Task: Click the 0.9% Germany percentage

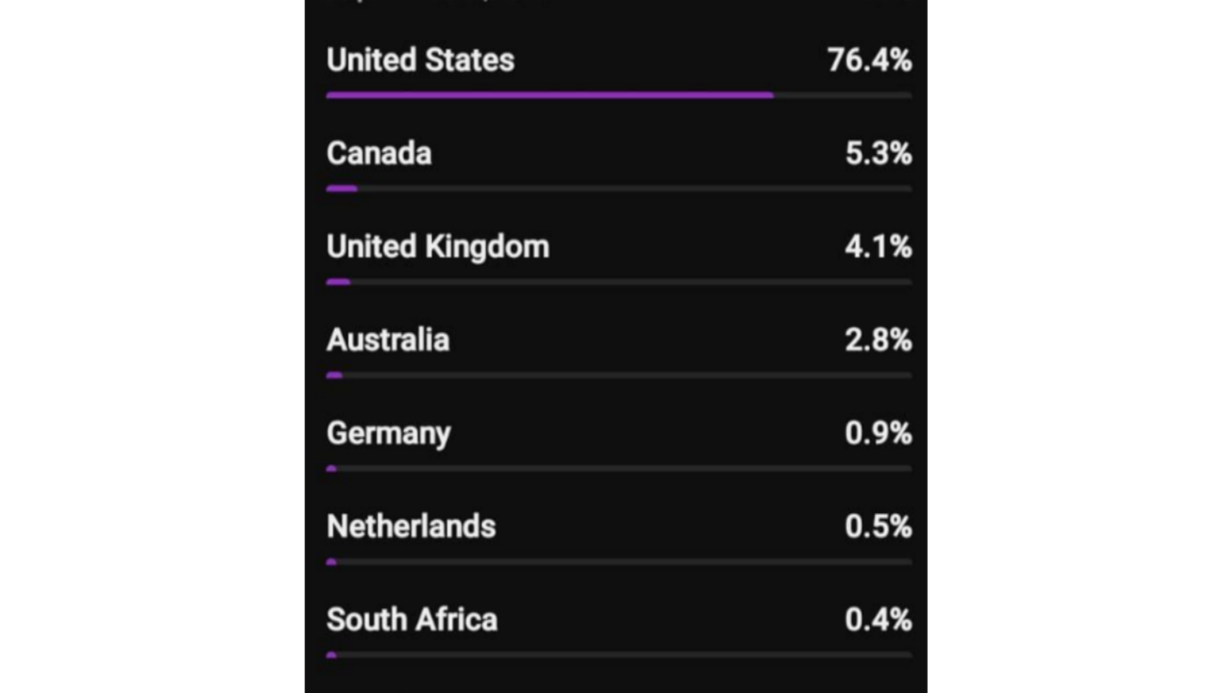Action: (x=878, y=433)
